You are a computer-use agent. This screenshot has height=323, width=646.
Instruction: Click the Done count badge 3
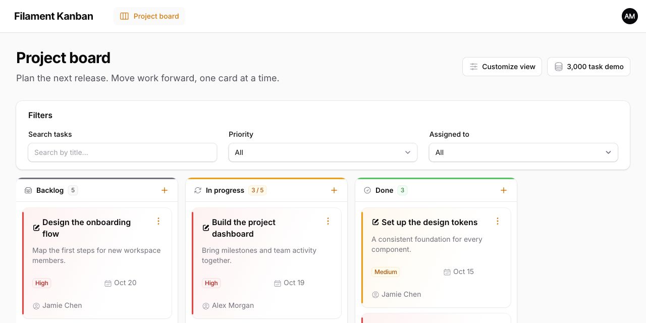402,190
